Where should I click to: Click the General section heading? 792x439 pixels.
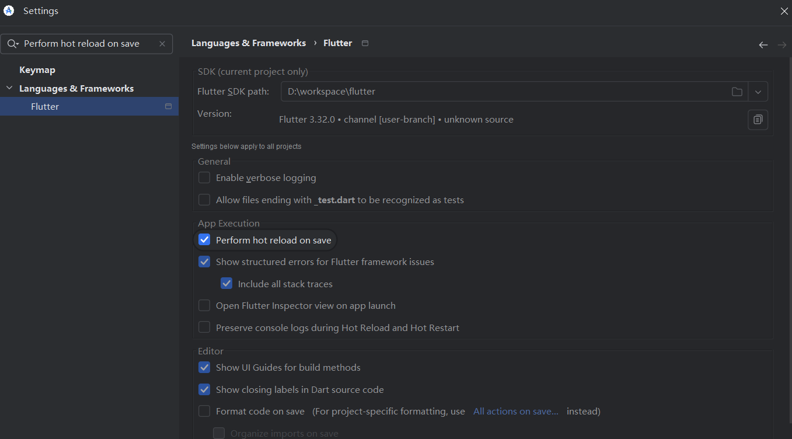click(x=214, y=162)
